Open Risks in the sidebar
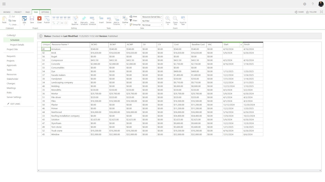 [9, 93]
